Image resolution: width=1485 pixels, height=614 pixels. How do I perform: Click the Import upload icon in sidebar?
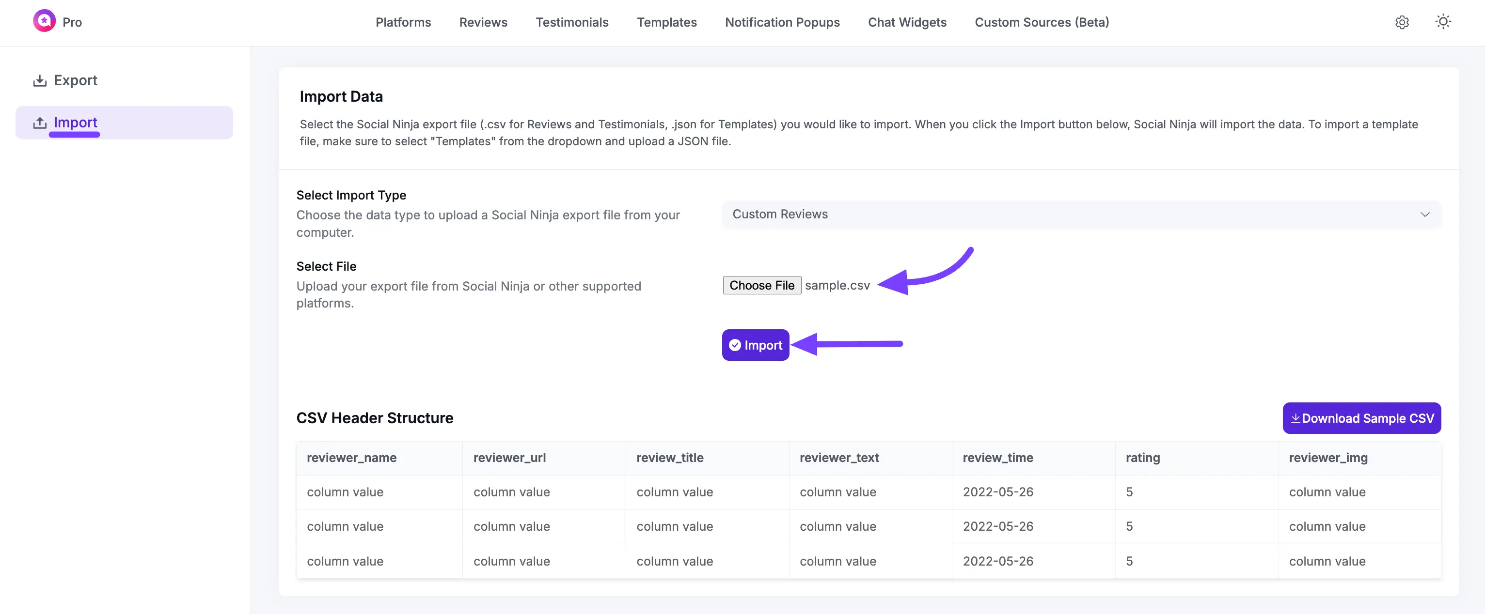[x=40, y=122]
